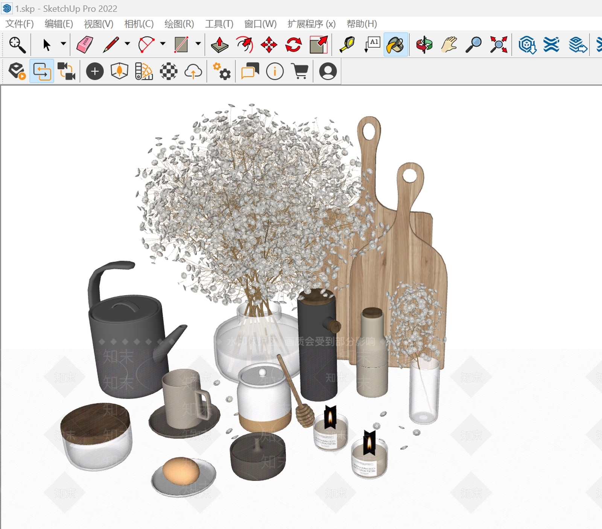This screenshot has height=529, width=602.
Task: Click the layers export arrow icon
Action: click(578, 45)
